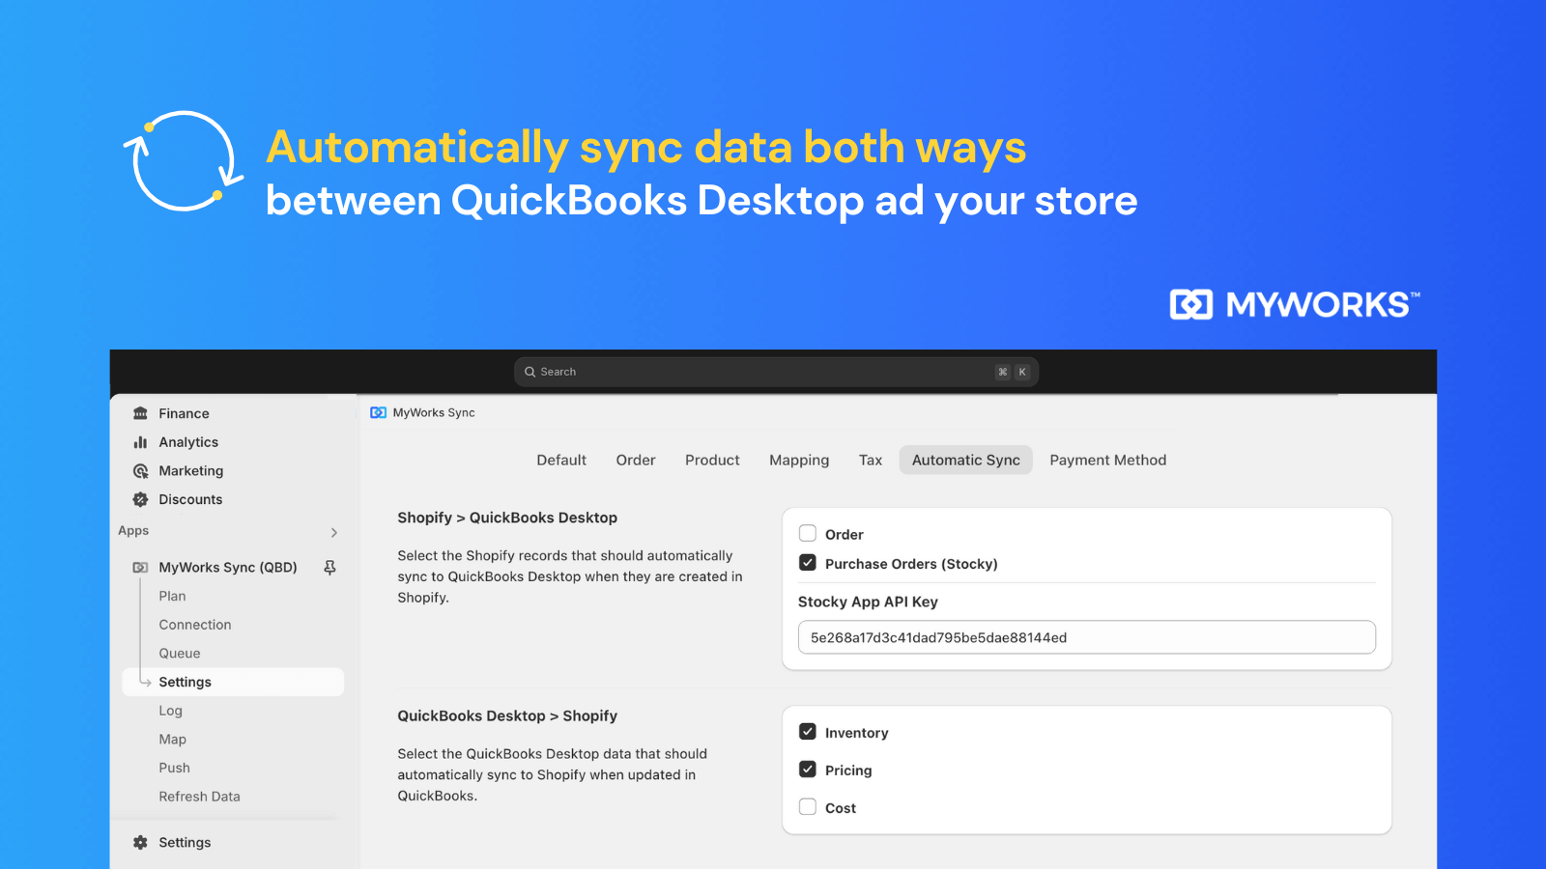
Task: Open the bottom Settings gear
Action: pos(139,841)
